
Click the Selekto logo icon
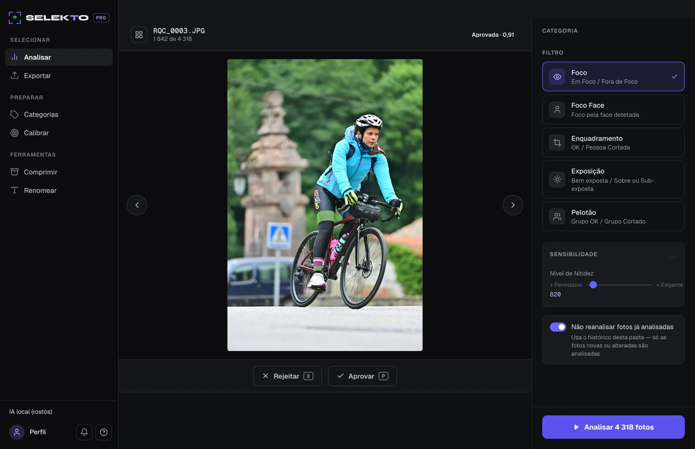pyautogui.click(x=15, y=18)
